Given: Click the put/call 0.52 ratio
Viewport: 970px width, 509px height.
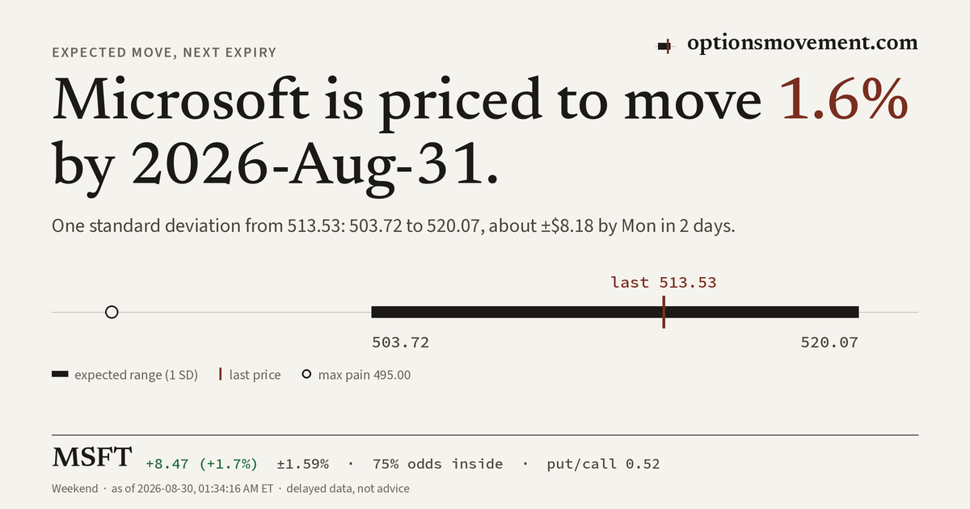Looking at the screenshot, I should coord(603,464).
